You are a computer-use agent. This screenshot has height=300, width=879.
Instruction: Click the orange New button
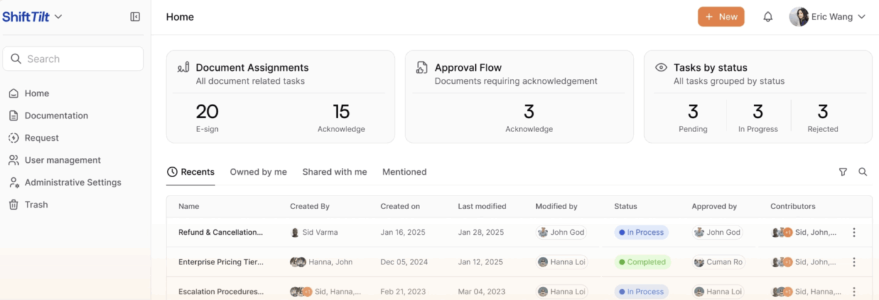(721, 17)
